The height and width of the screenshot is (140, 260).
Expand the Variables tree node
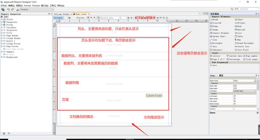tap(2, 27)
